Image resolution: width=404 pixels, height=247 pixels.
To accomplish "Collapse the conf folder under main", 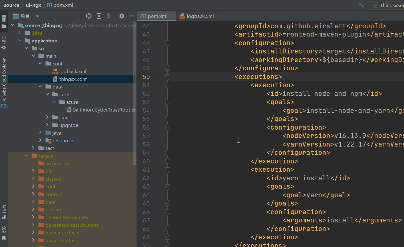I will click(40, 64).
